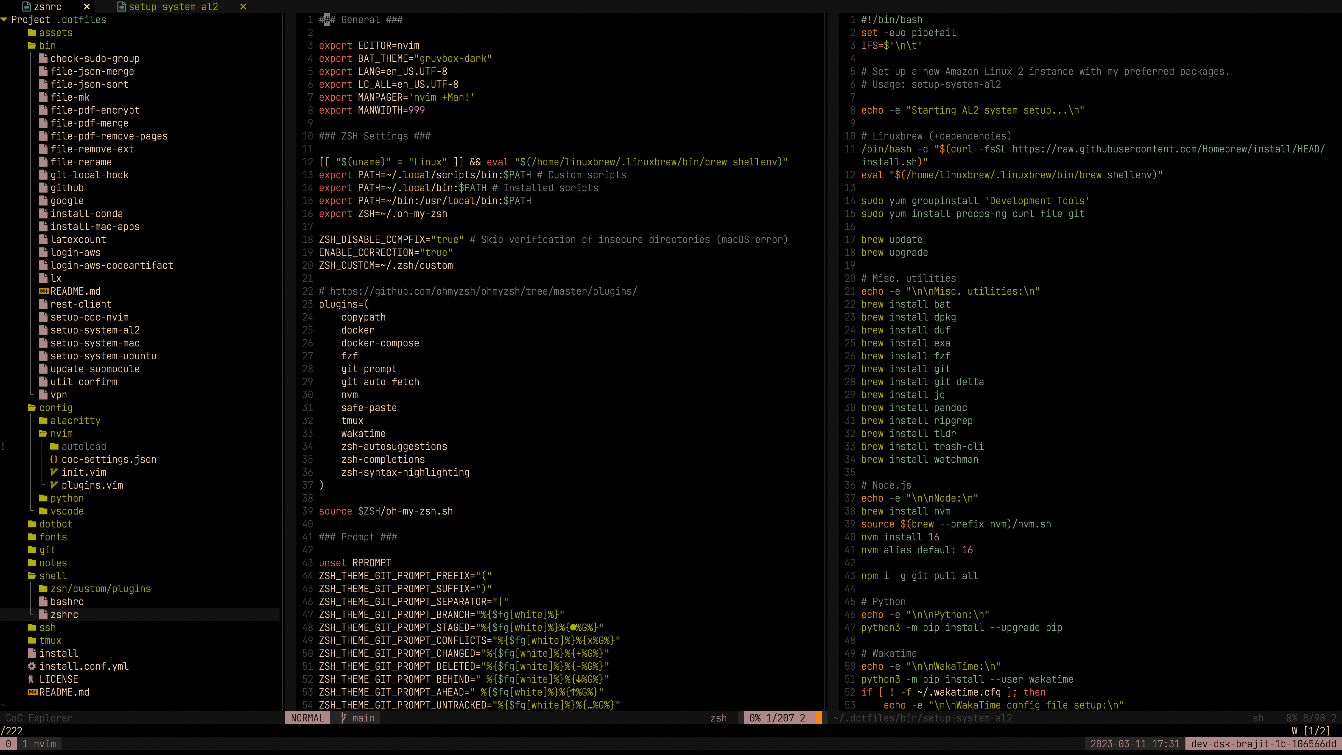Screen dimensions: 1342x755
Task: Open install-conda in explorer
Action: (x=86, y=214)
